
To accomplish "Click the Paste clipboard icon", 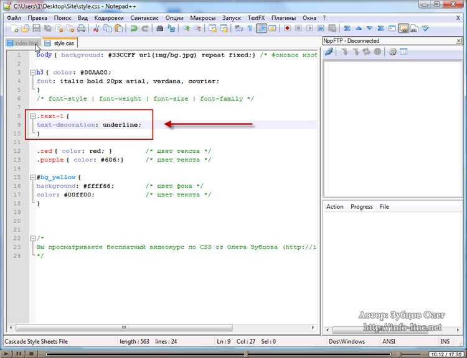I will pyautogui.click(x=118, y=29).
